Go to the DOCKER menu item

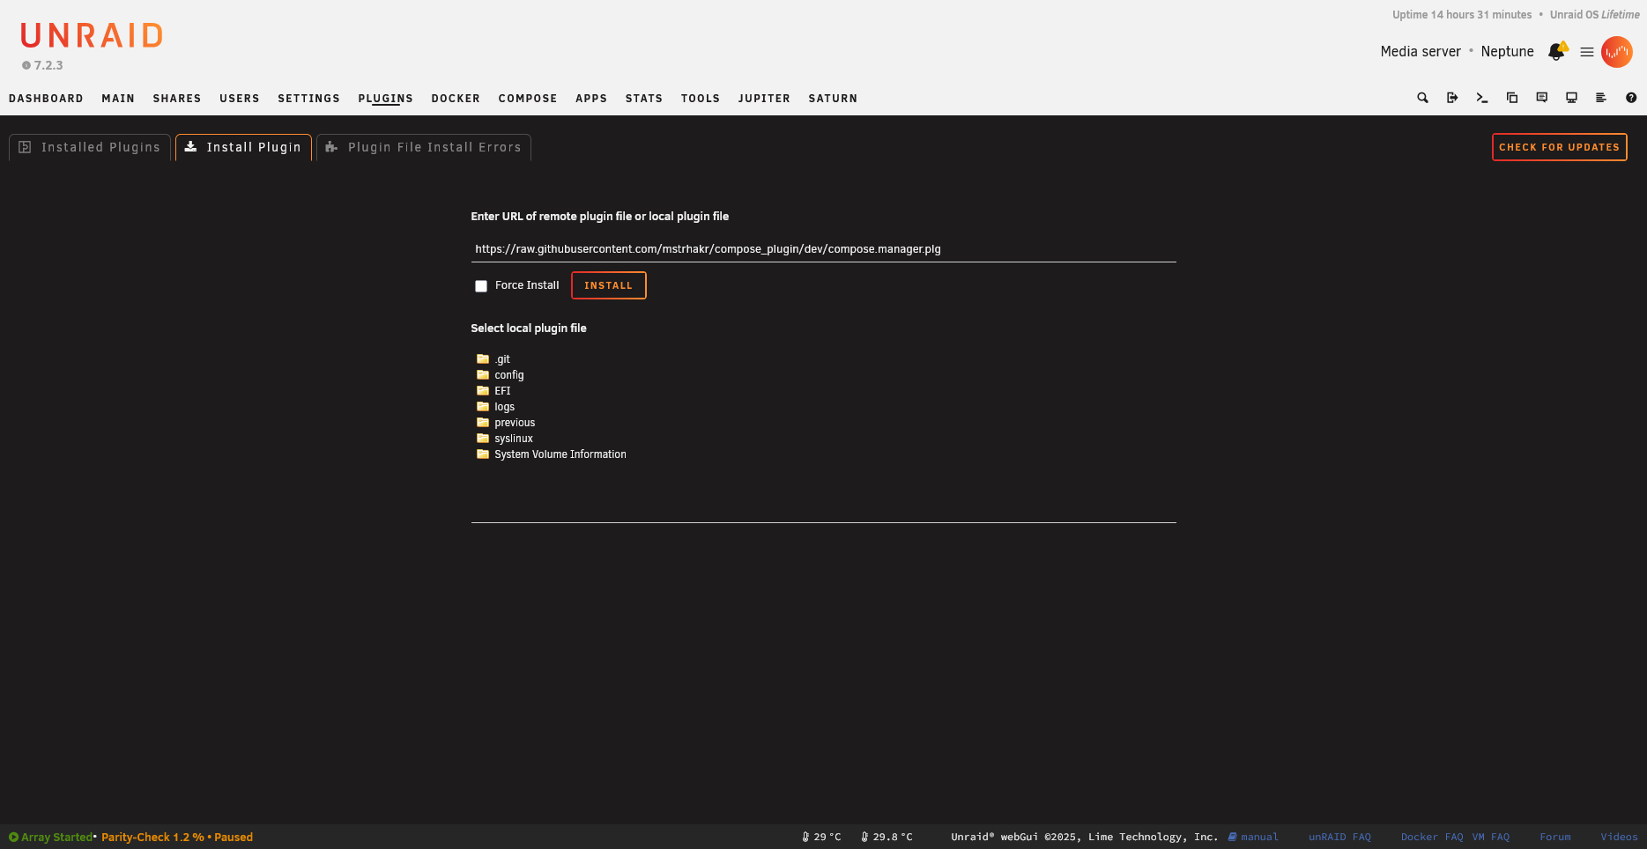456,98
